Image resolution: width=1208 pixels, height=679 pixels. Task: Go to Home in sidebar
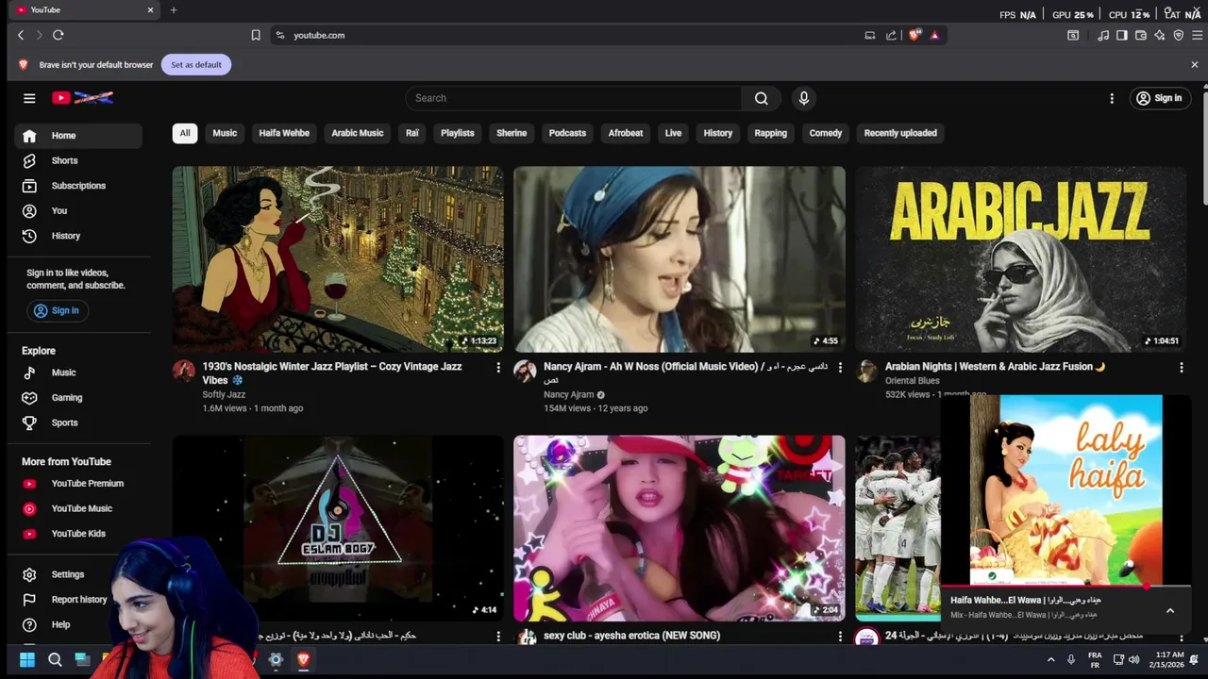[x=78, y=136]
